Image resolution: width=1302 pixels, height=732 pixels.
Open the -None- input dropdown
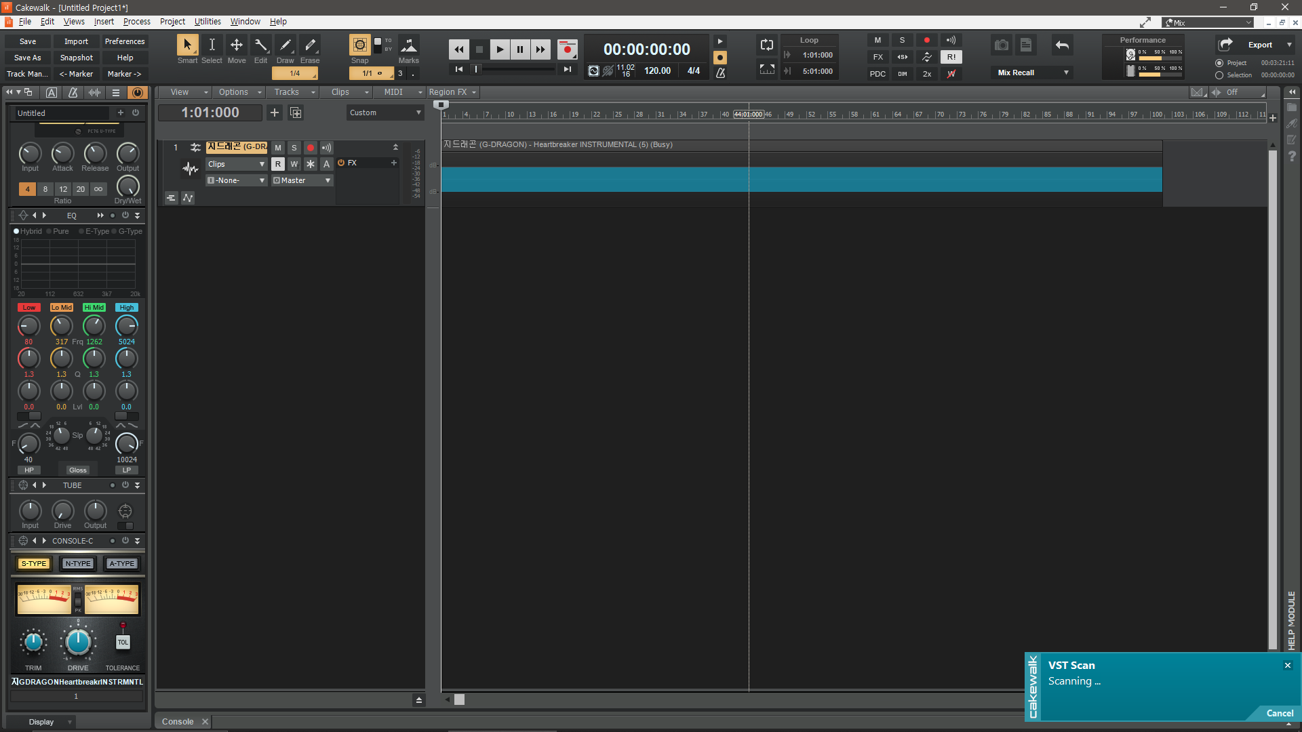[236, 180]
